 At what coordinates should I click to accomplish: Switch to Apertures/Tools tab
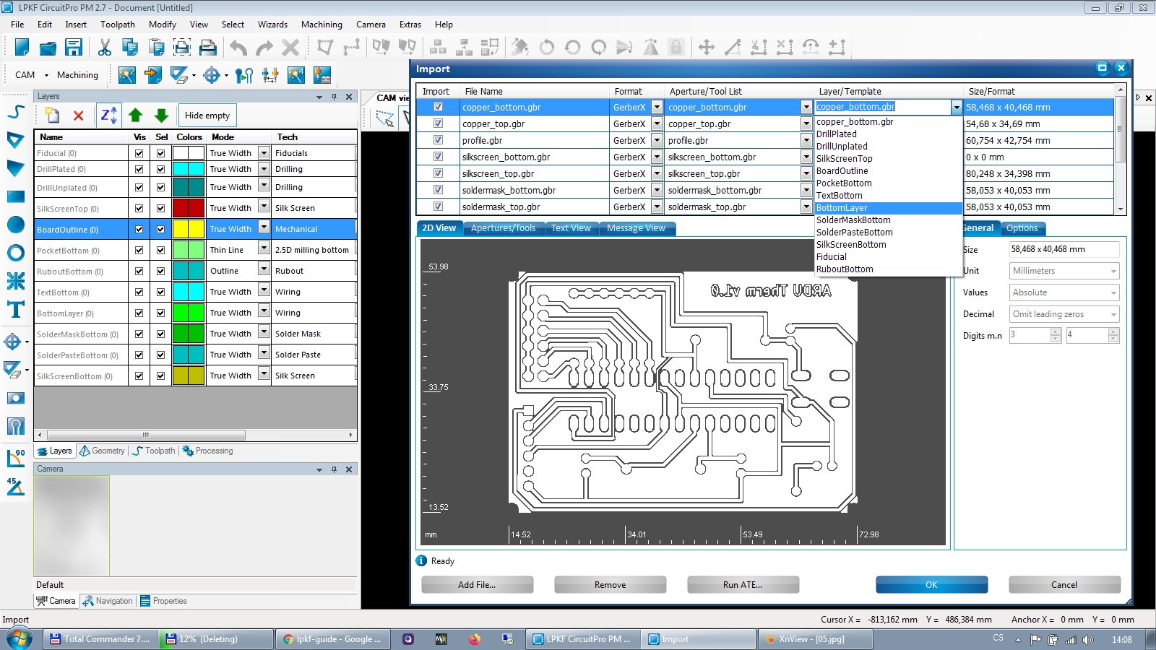(x=503, y=228)
